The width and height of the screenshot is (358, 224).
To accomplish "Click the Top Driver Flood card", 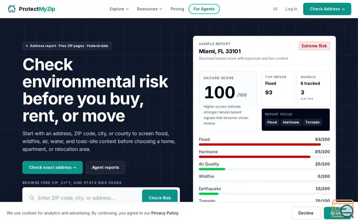I will pos(278,88).
